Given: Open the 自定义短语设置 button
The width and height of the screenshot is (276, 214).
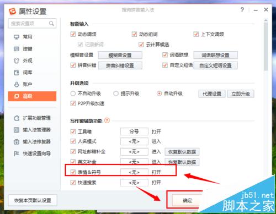Looking at the screenshot, I should 215,65.
